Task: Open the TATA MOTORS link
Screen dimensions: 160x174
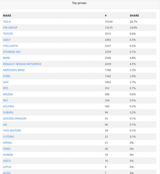Action: [12, 131]
